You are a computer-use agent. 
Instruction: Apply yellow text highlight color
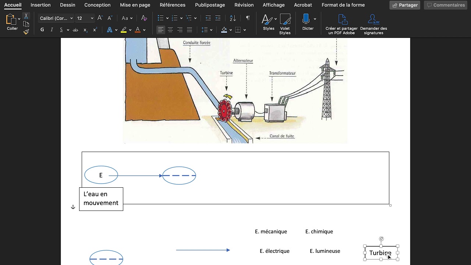click(124, 30)
